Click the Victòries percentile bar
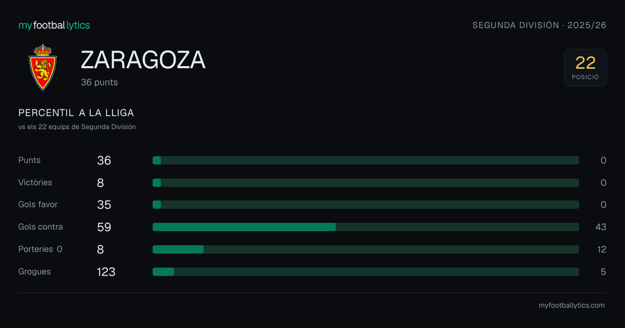 [366, 183]
